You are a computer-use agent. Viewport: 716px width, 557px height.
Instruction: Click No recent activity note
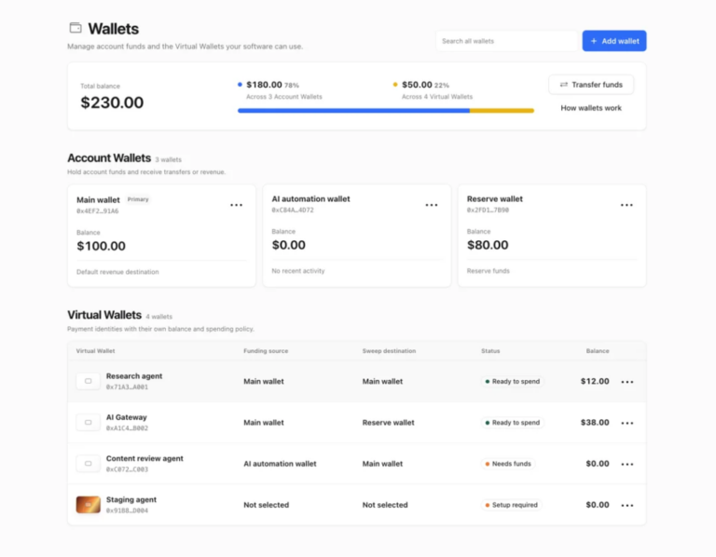point(297,271)
